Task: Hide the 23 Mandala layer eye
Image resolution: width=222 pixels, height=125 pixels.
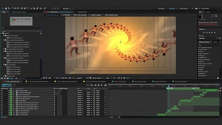Action: (x=2, y=101)
